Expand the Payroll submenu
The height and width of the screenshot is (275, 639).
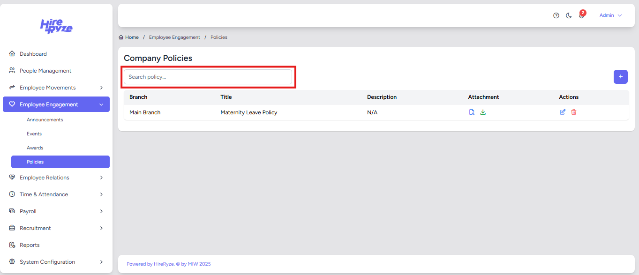coord(56,211)
